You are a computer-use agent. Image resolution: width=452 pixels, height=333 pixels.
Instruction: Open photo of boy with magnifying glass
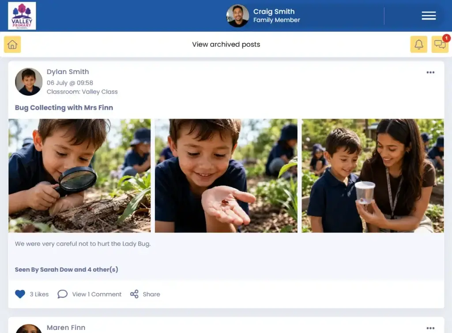[79, 176]
